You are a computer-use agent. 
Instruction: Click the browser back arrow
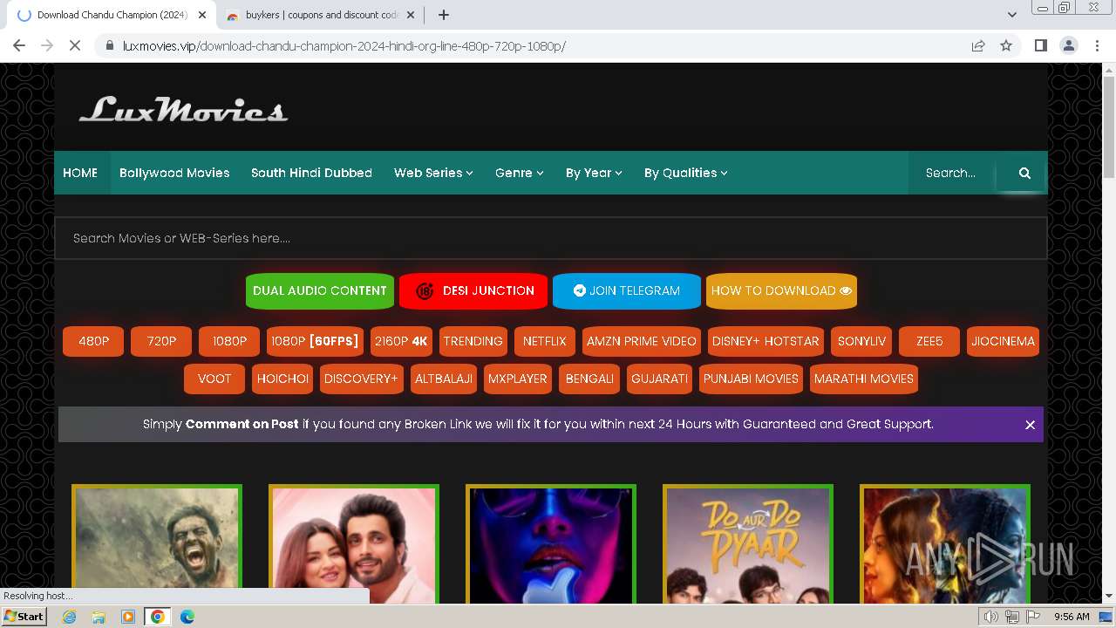point(19,45)
